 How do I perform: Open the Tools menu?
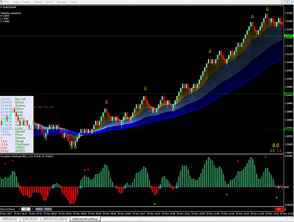coord(49,2)
